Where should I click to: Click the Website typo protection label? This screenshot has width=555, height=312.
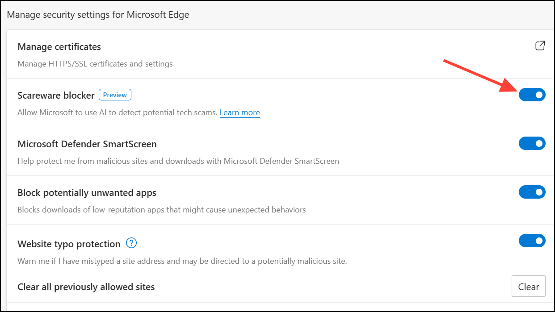pyautogui.click(x=69, y=244)
